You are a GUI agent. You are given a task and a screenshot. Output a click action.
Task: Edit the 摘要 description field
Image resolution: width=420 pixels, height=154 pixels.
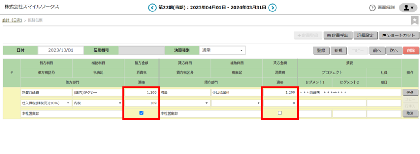(349, 93)
